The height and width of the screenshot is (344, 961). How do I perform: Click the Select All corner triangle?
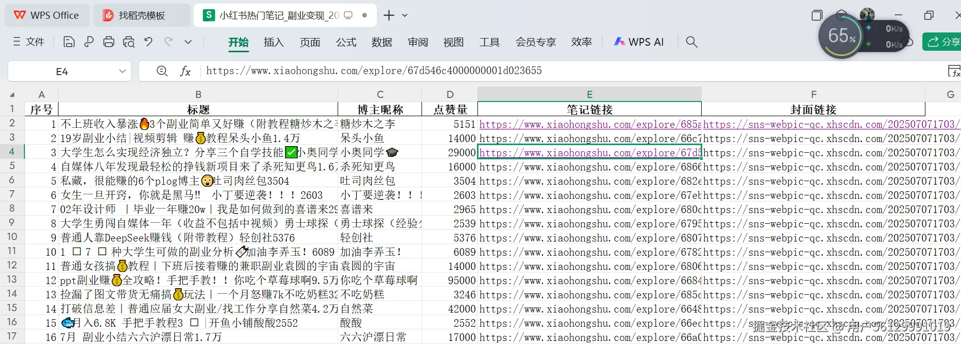point(12,94)
